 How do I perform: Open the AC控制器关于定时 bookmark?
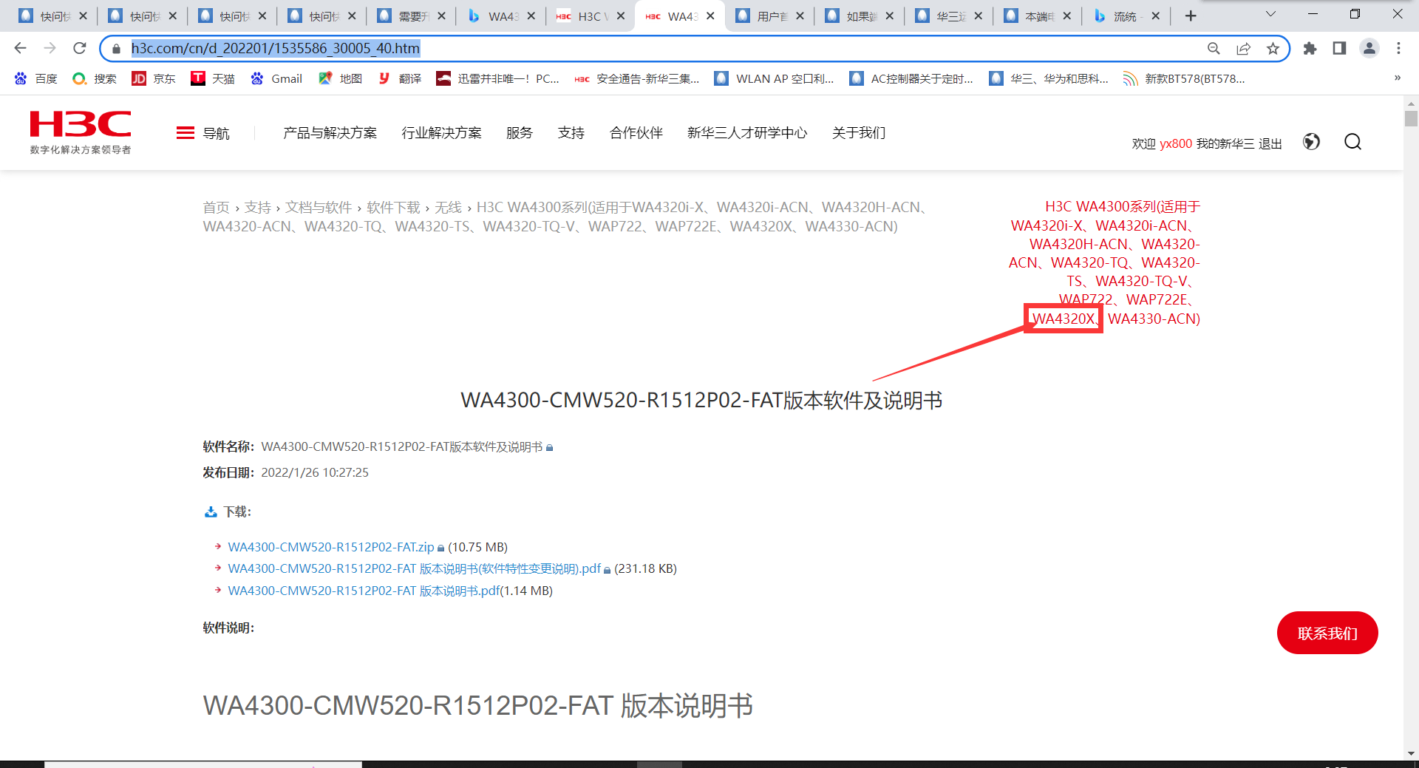911,78
